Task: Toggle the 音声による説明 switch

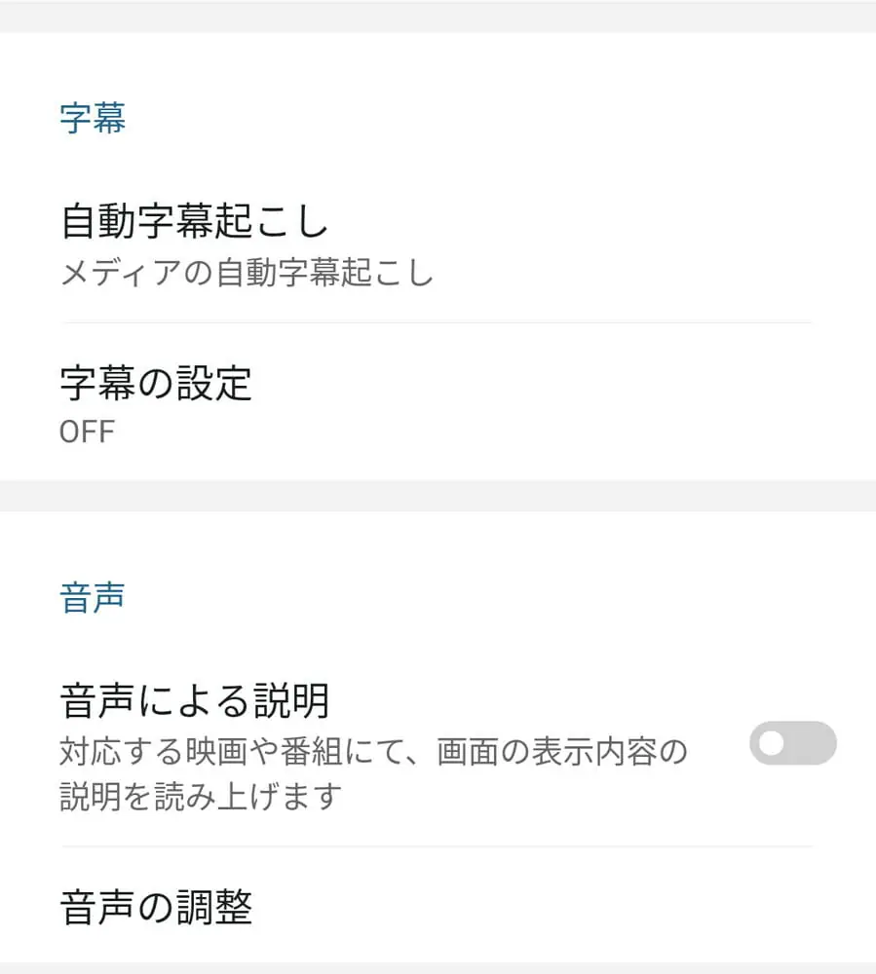Action: (x=792, y=744)
